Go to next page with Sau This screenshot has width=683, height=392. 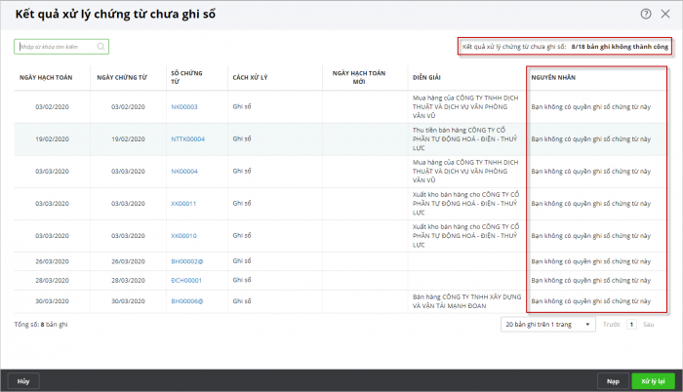(647, 324)
